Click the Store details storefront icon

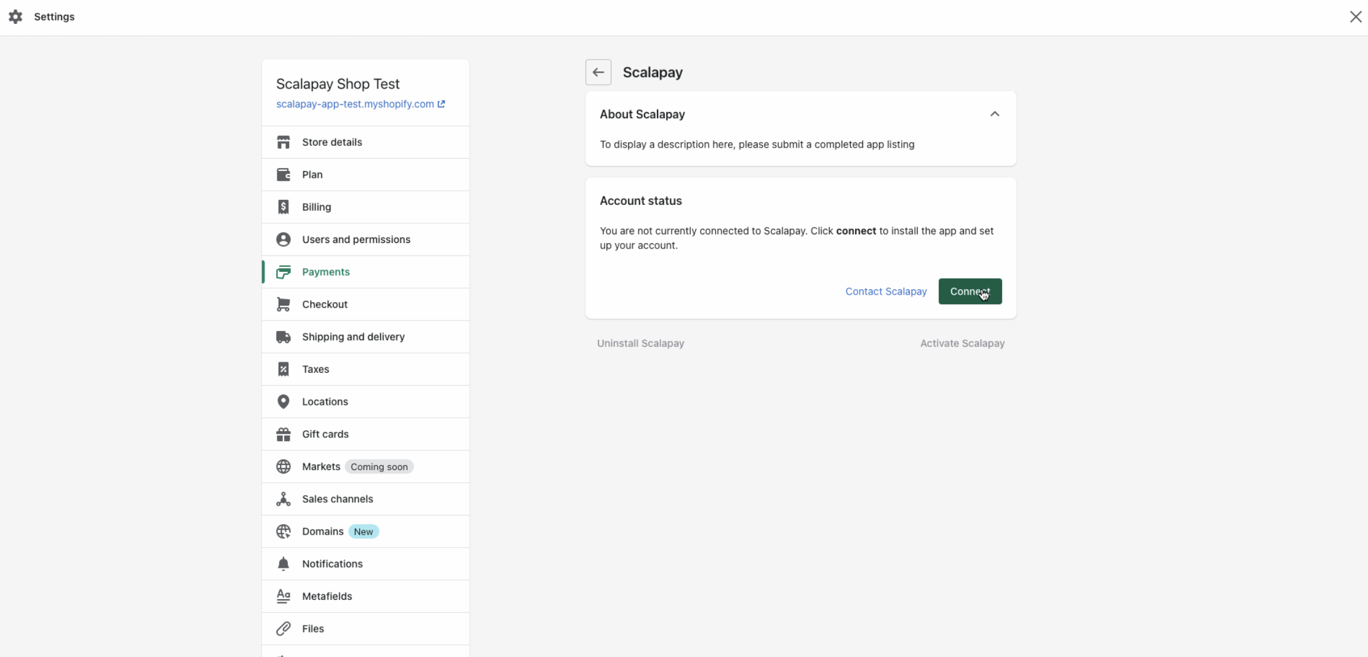tap(283, 142)
